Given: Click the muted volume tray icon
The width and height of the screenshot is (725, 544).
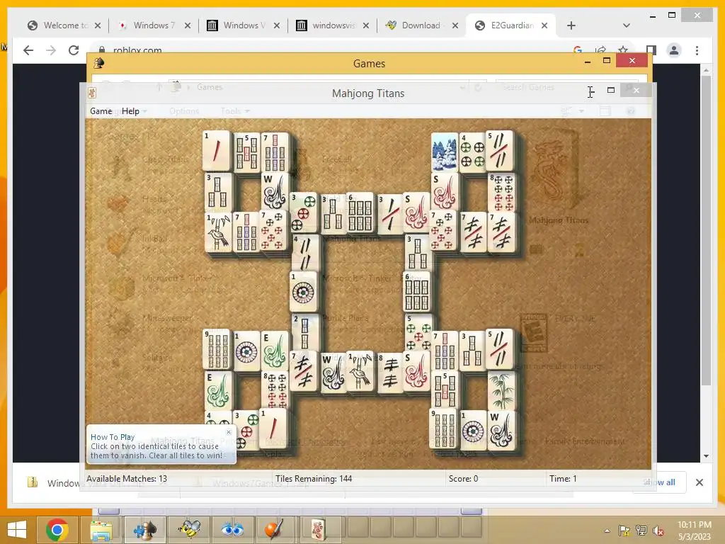Looking at the screenshot, I should pos(658,531).
